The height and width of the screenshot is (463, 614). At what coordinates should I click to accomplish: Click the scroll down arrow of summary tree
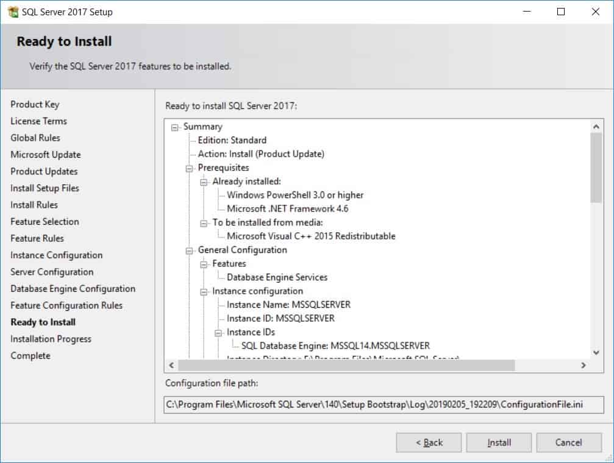tap(596, 353)
